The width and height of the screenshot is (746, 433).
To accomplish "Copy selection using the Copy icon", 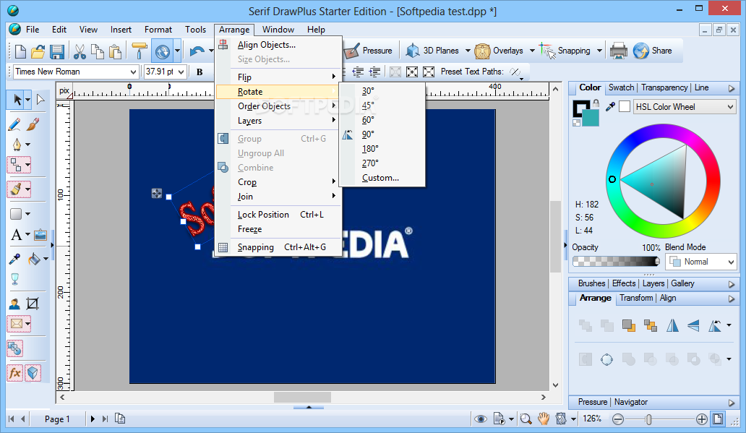I will pyautogui.click(x=98, y=51).
